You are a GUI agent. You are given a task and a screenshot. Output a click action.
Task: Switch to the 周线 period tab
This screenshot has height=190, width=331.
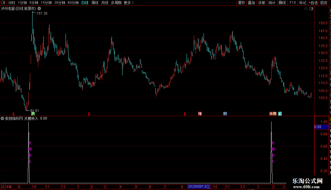point(95,3)
